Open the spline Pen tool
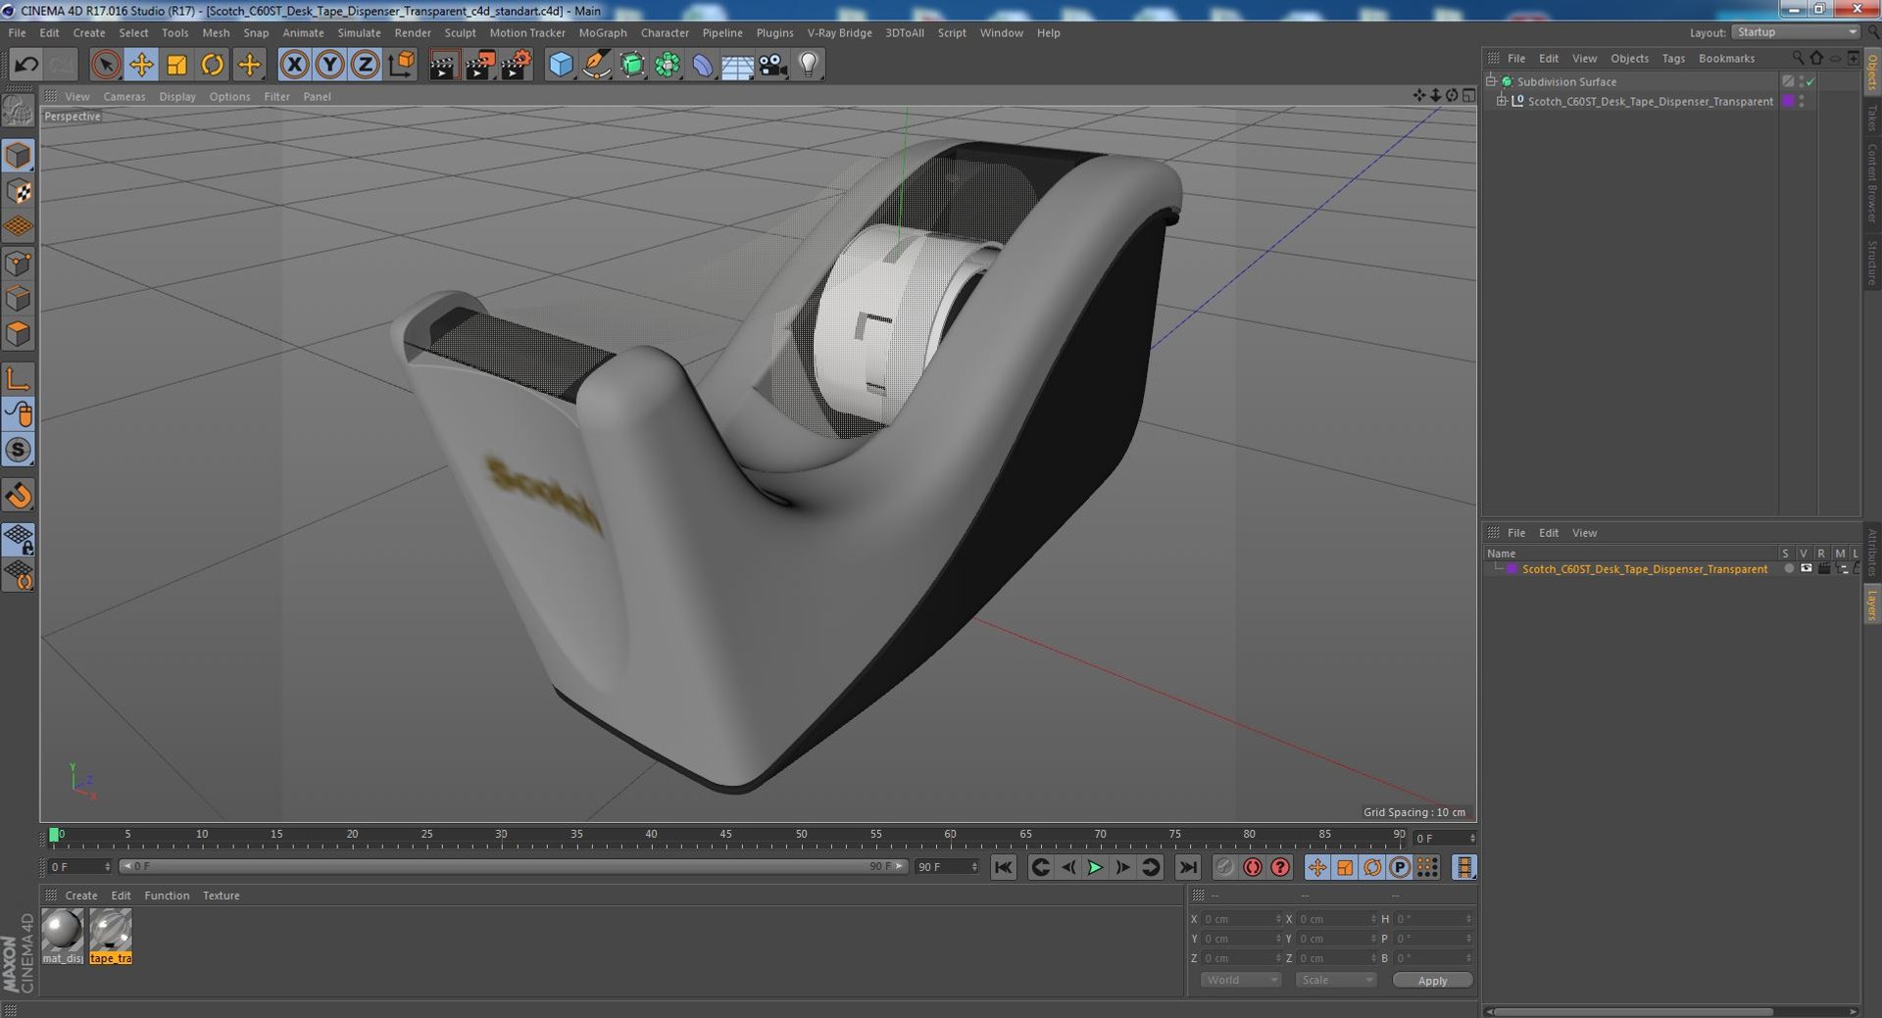Viewport: 1882px width, 1018px height. [x=596, y=65]
